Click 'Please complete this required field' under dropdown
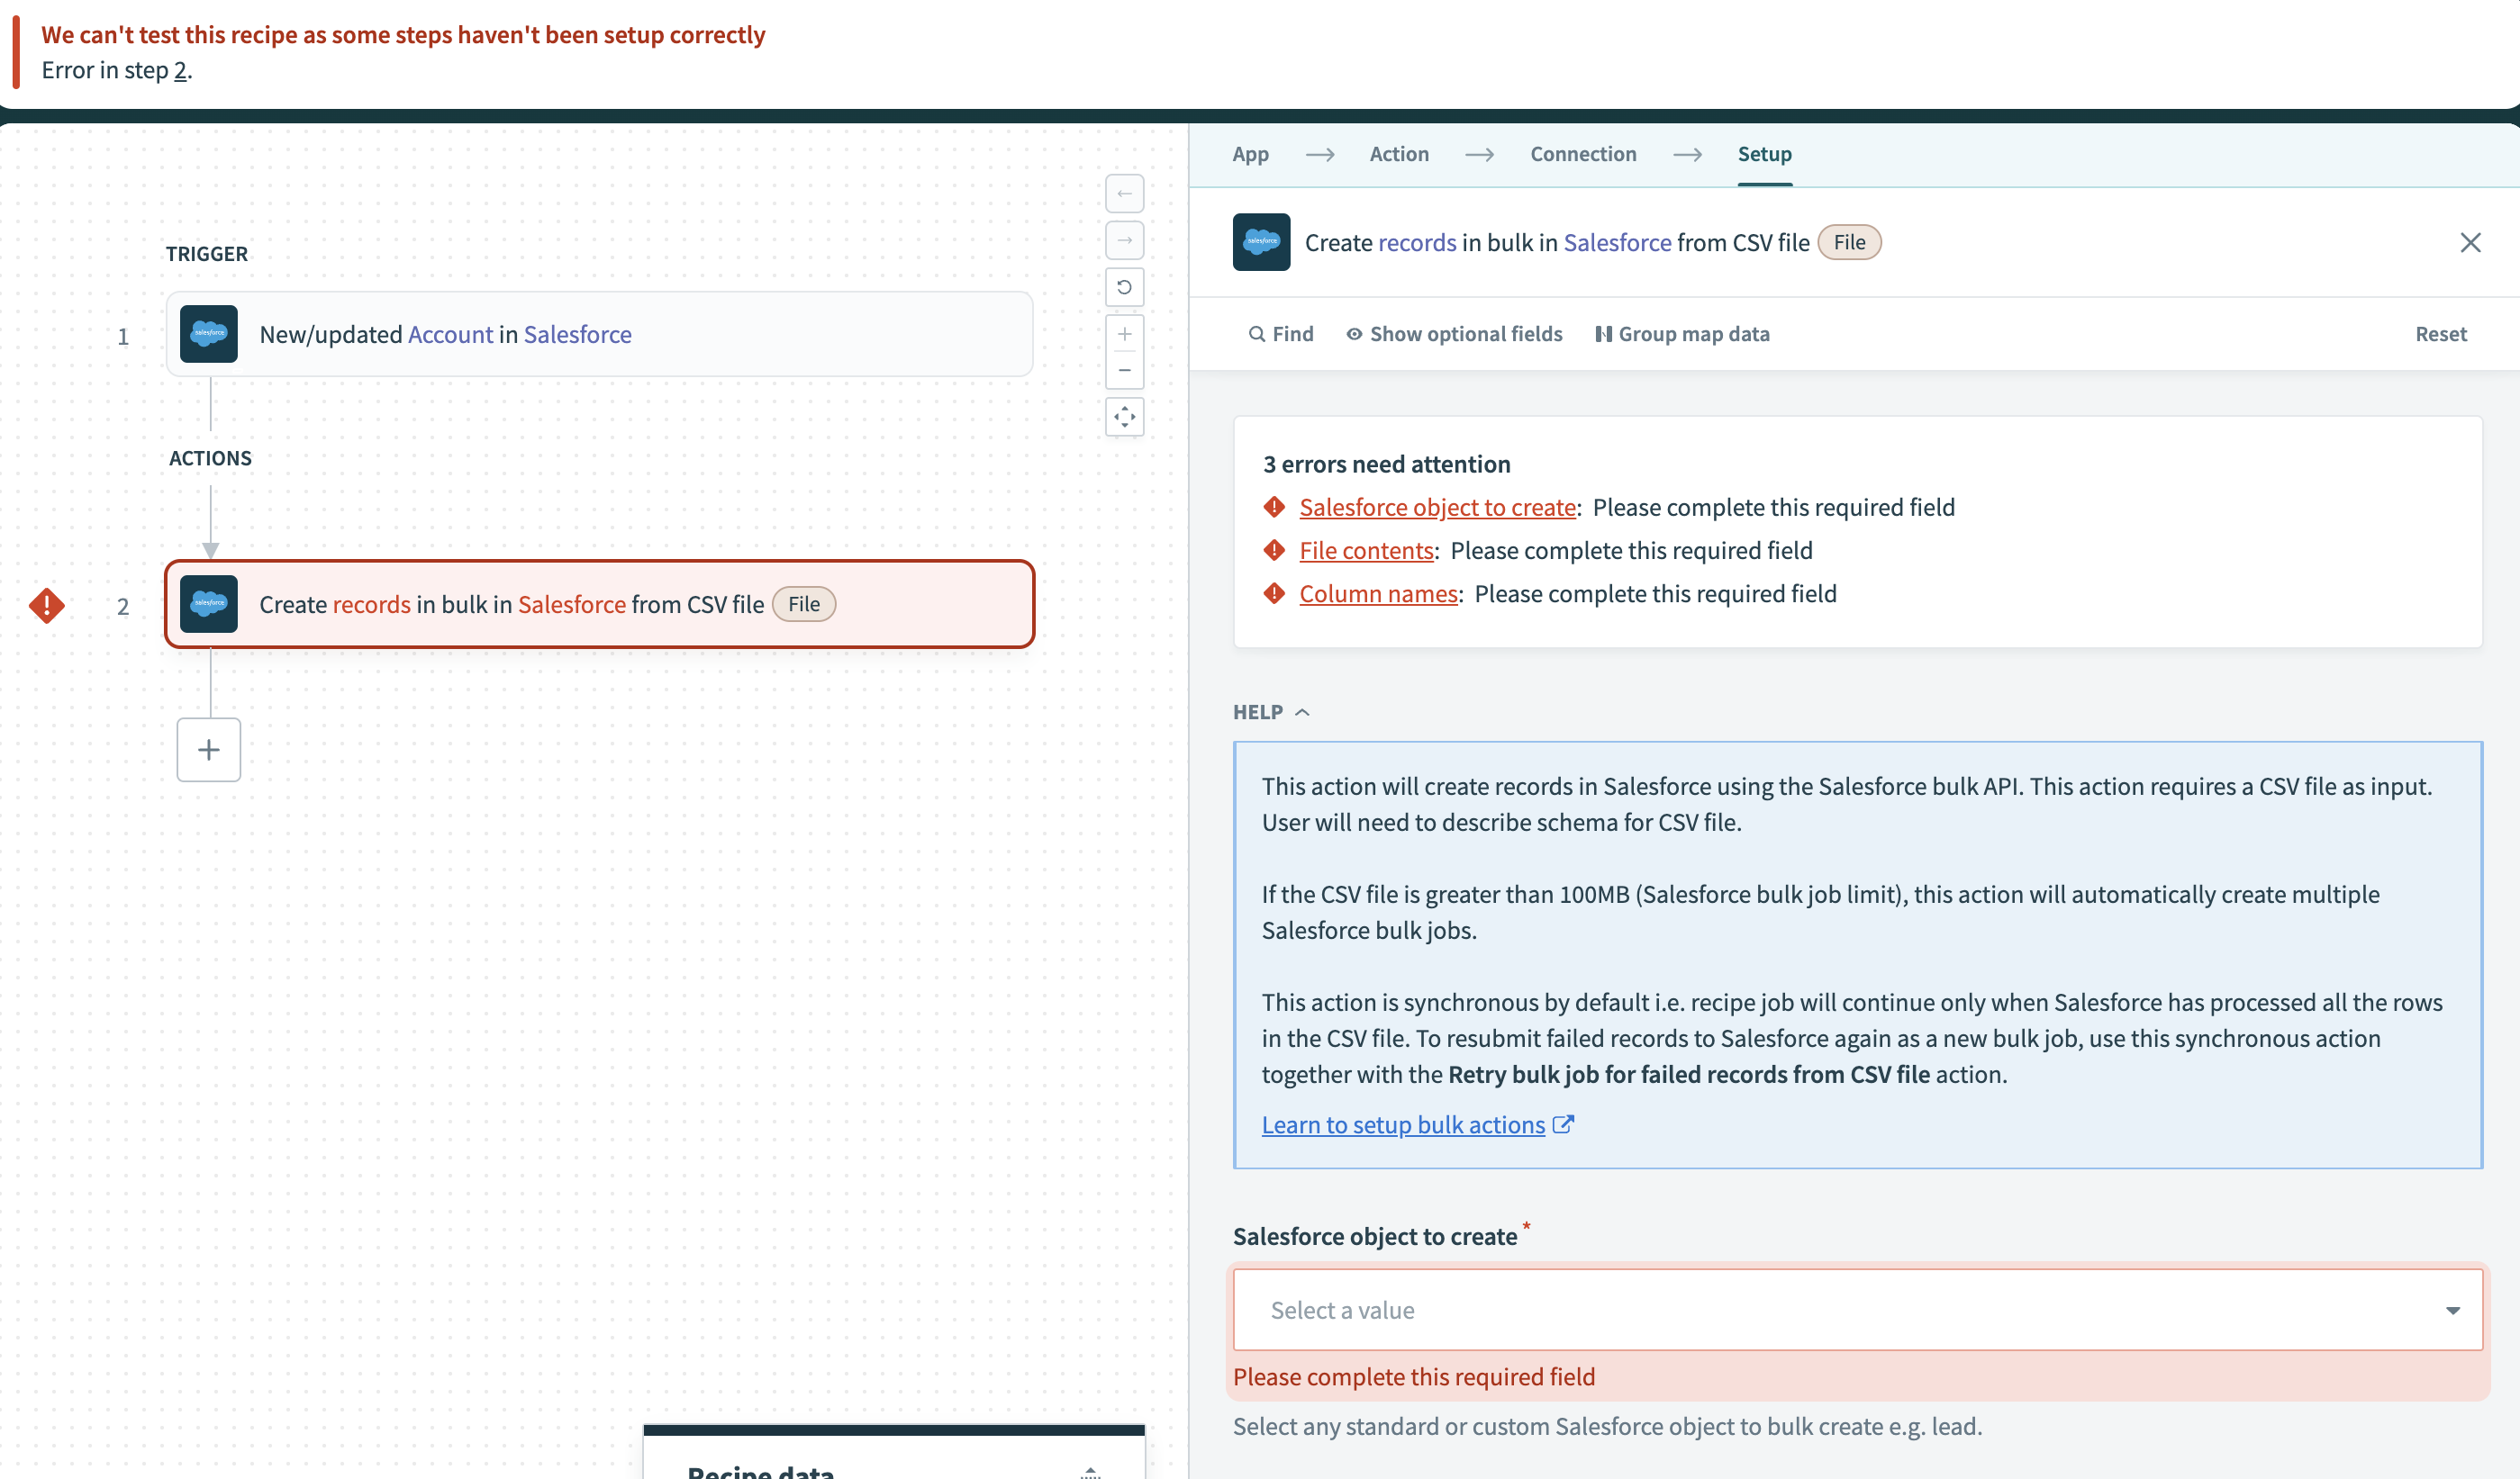The image size is (2520, 1479). tap(1413, 1376)
